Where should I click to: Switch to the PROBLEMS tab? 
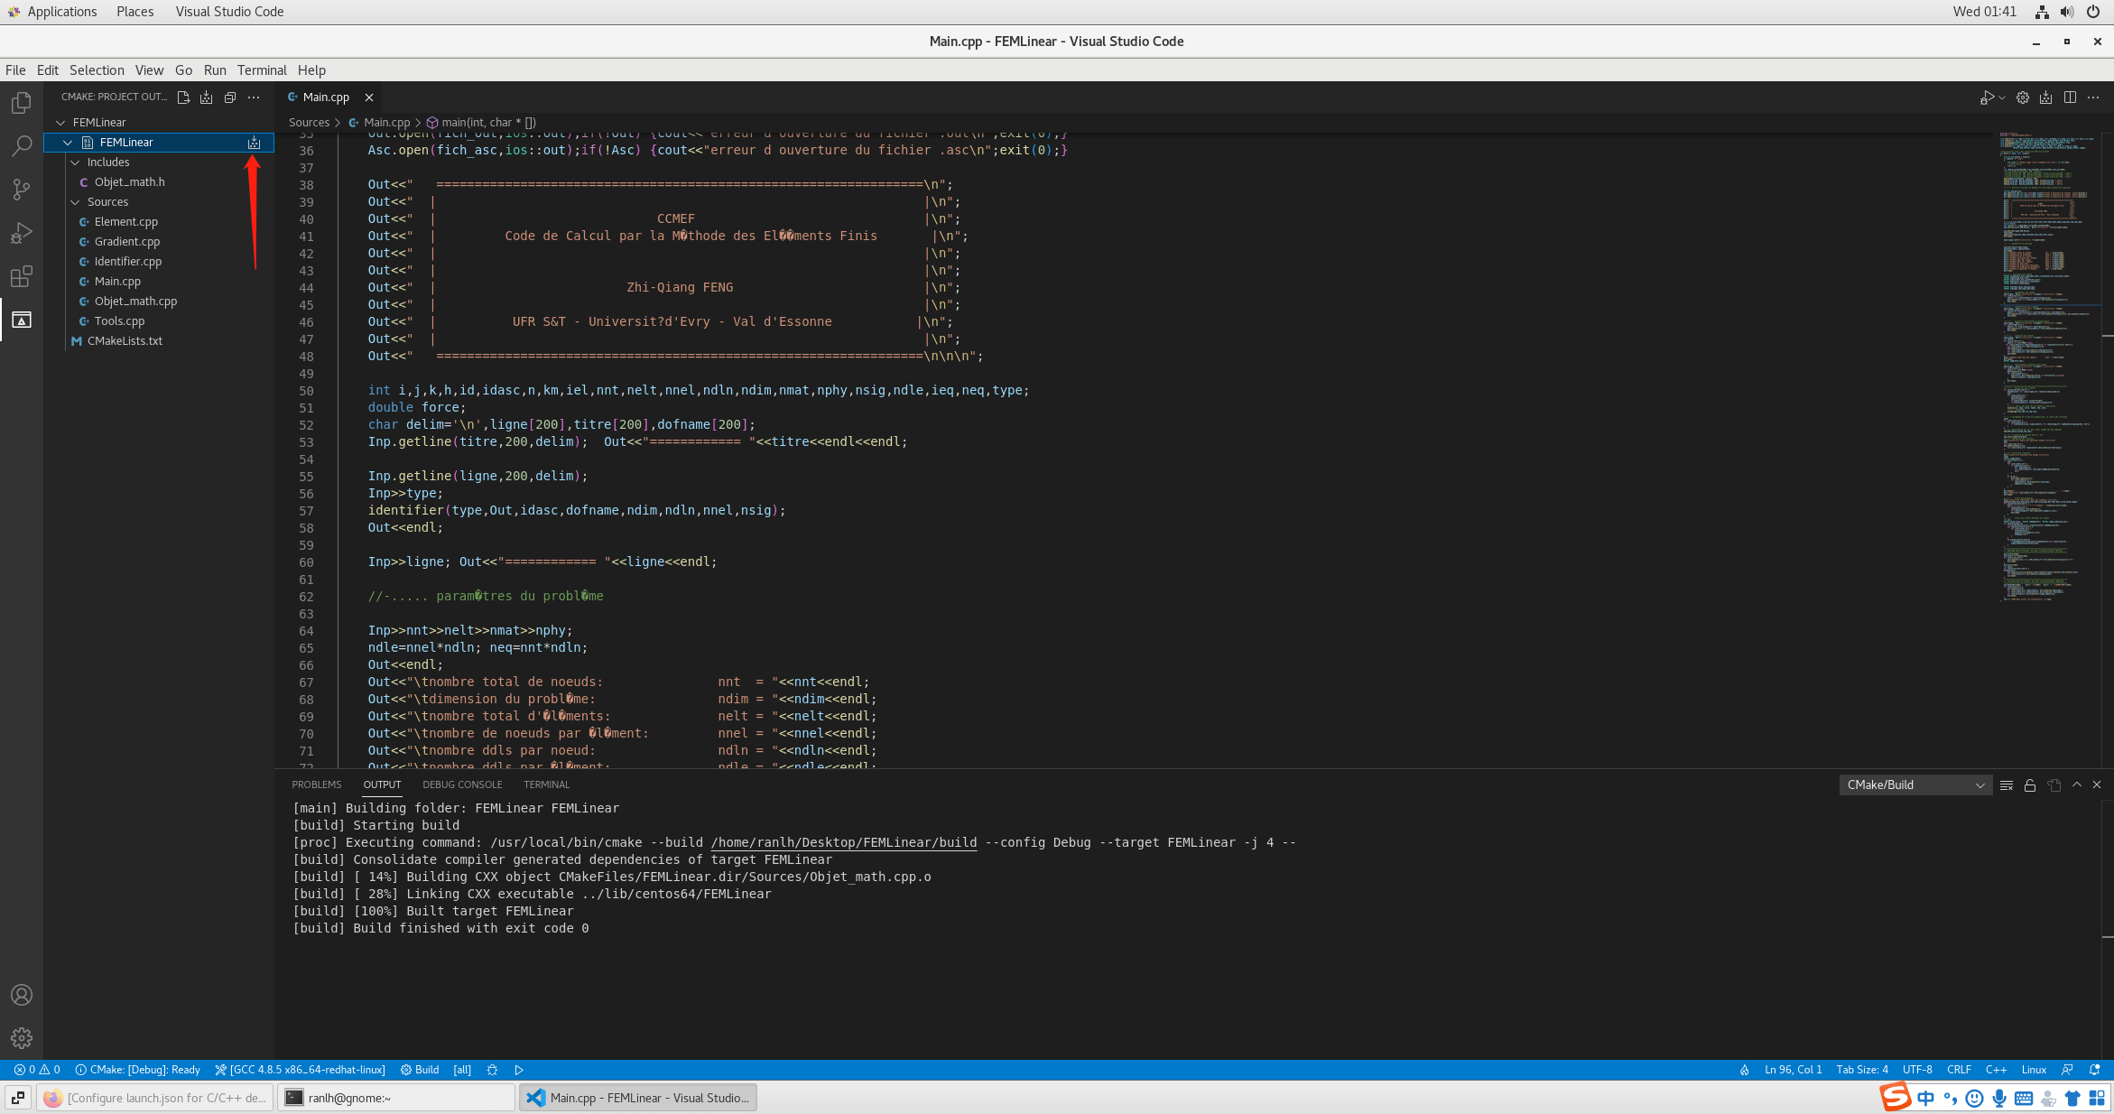tap(317, 784)
